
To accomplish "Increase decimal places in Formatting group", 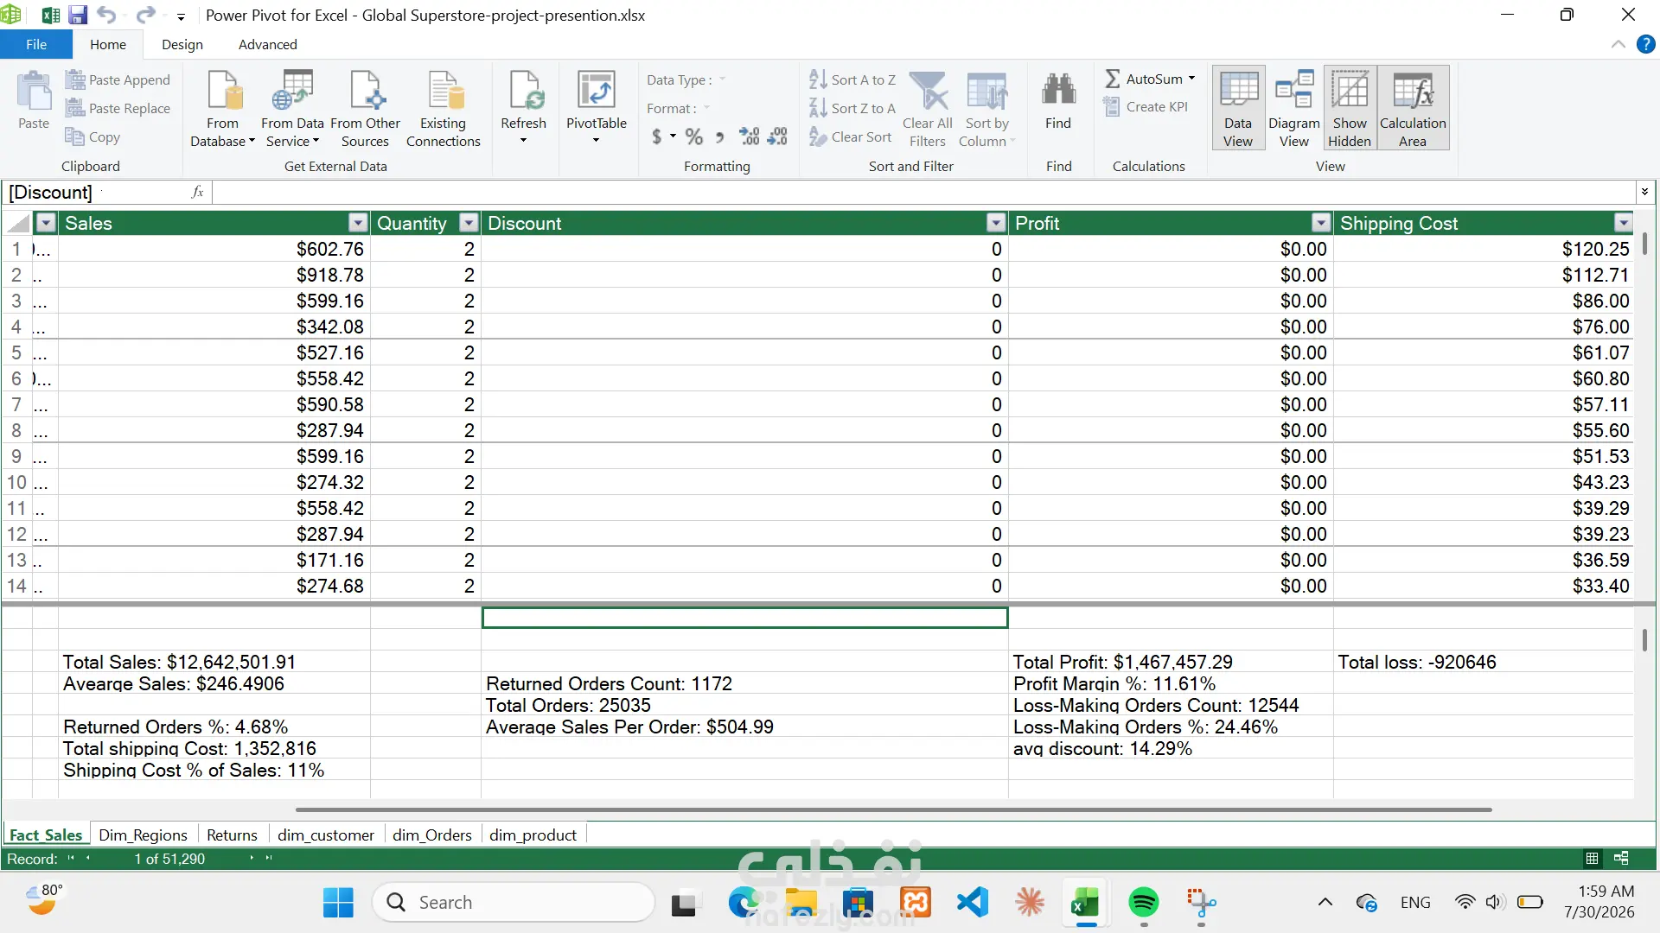I will tap(749, 136).
